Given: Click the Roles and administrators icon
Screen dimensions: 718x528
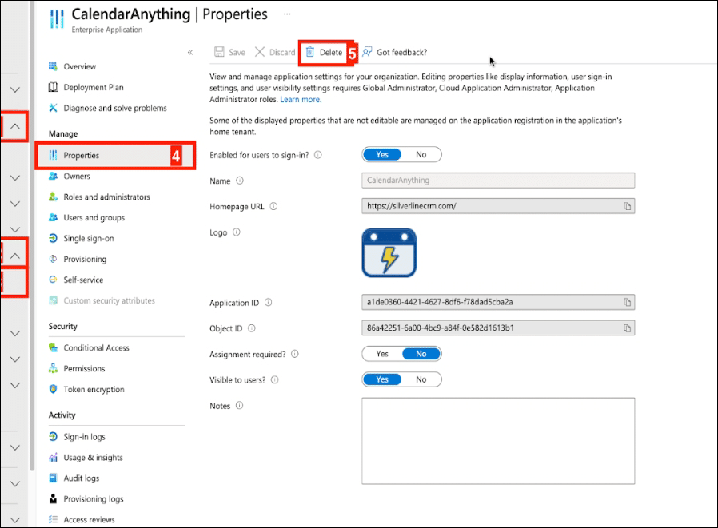Looking at the screenshot, I should coord(53,197).
